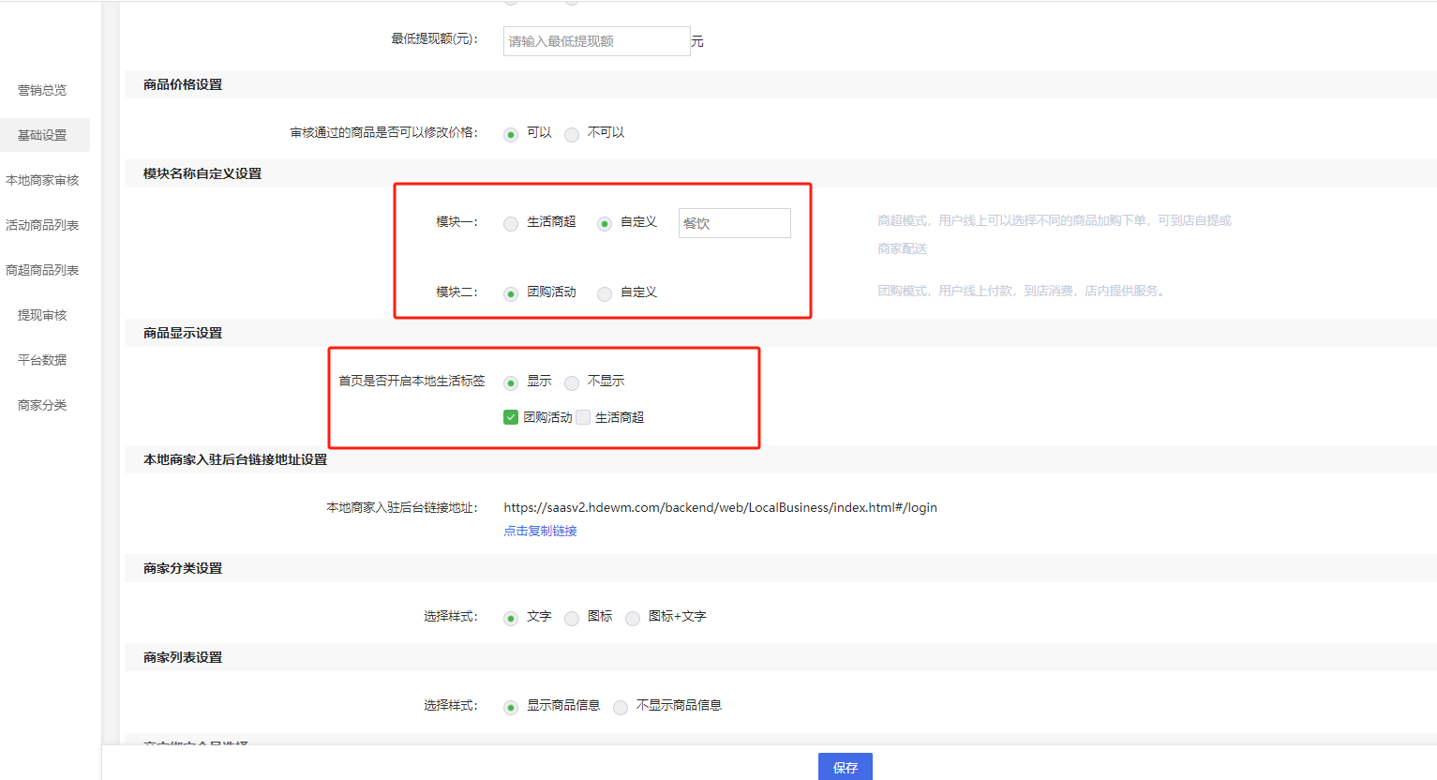Choose 图标 as merchant category style
The height and width of the screenshot is (780, 1437).
(x=572, y=618)
